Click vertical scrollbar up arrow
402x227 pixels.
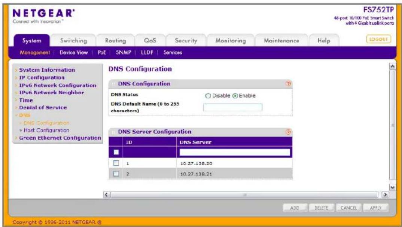(392, 66)
